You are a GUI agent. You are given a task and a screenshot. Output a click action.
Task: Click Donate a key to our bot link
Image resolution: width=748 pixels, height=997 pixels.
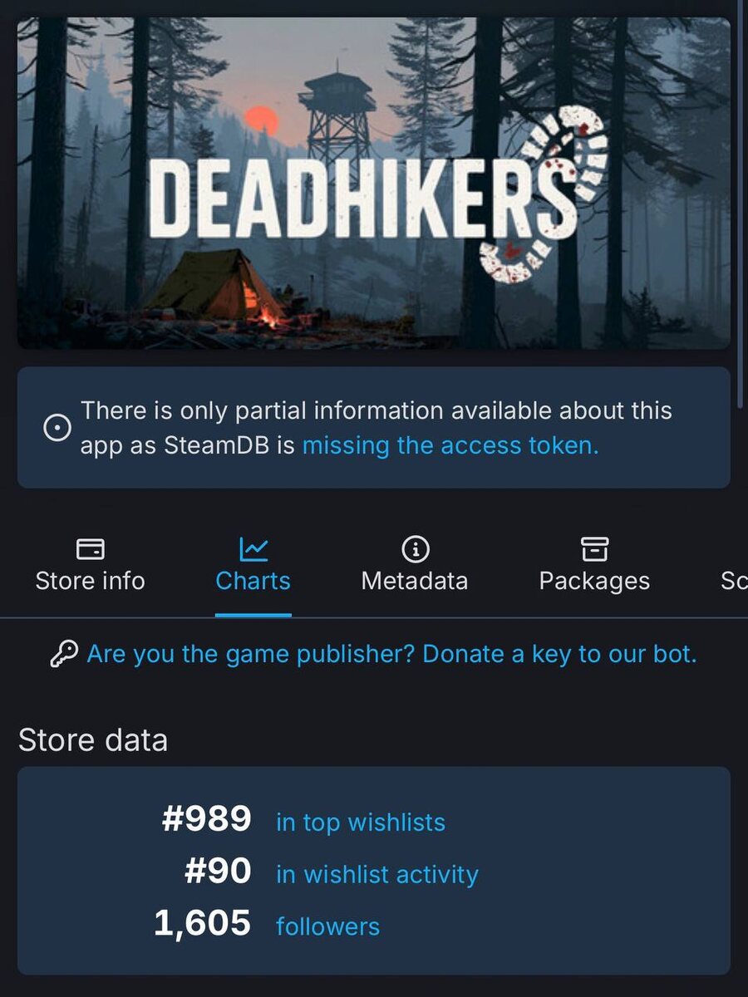pyautogui.click(x=559, y=655)
